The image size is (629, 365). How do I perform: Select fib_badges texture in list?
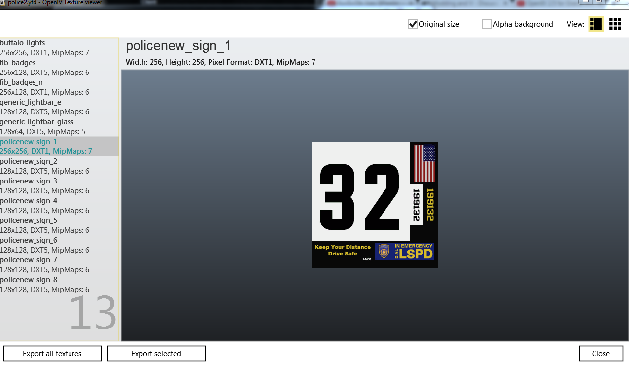[x=59, y=68]
